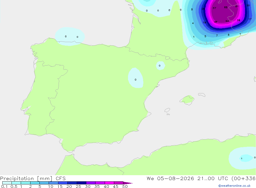Click the legend arrow tip above 50
This screenshot has height=188, width=256.
(128, 183)
